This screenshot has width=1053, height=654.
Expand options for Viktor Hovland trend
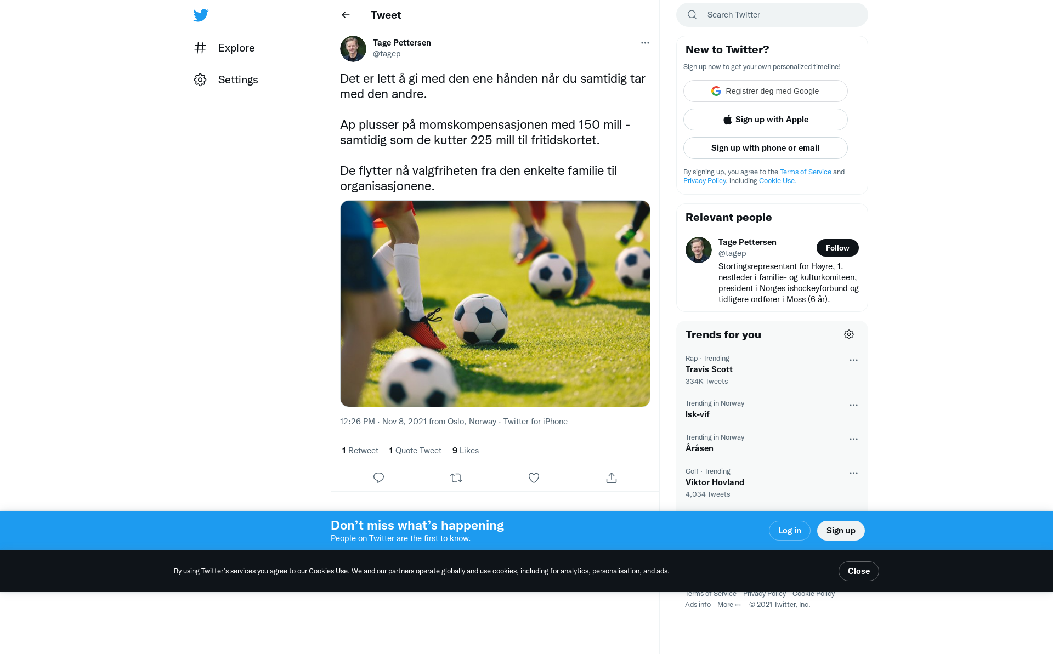point(853,473)
